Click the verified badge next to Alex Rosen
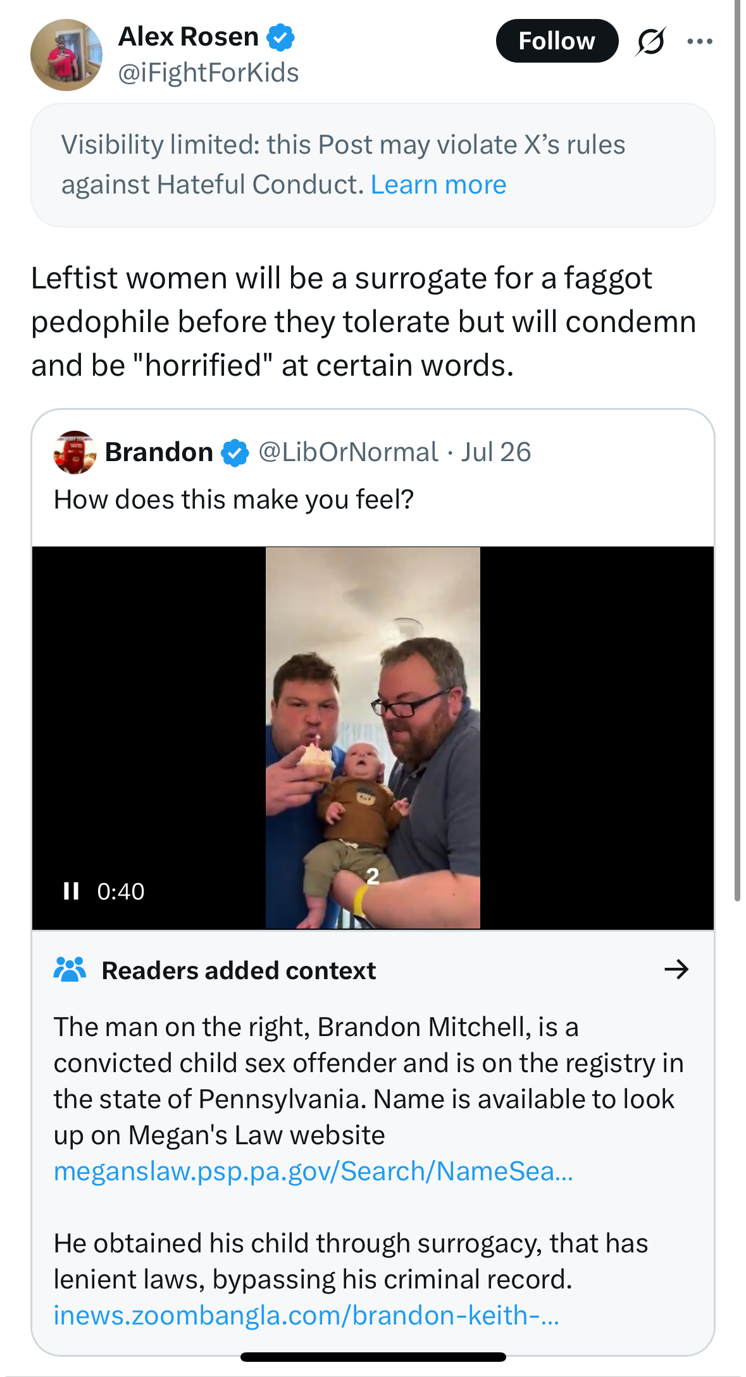746x1377 pixels. (x=280, y=37)
